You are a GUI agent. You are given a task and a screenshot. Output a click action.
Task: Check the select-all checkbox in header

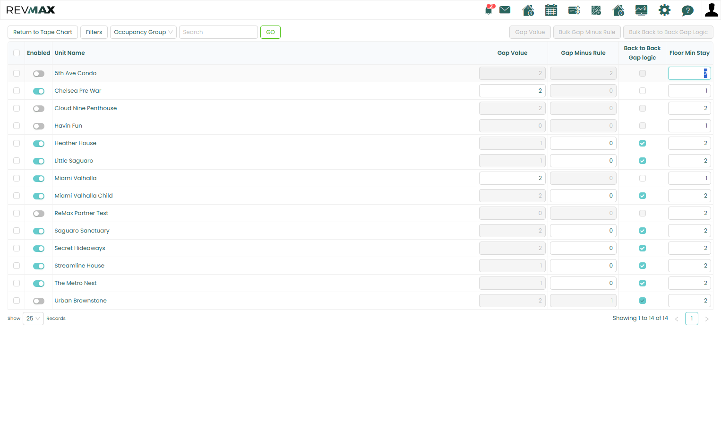(17, 53)
